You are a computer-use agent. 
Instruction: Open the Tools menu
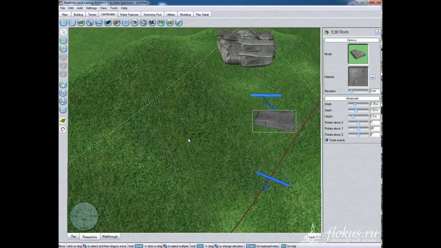click(114, 8)
